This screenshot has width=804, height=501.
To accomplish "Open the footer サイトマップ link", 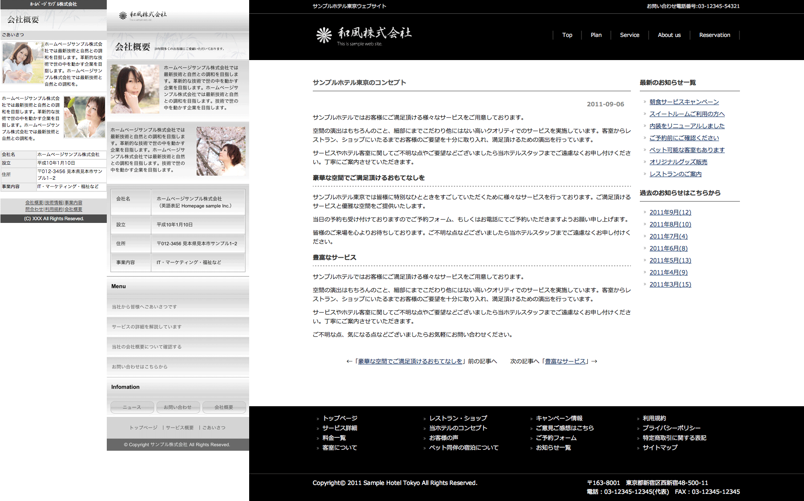I will pyautogui.click(x=659, y=448).
